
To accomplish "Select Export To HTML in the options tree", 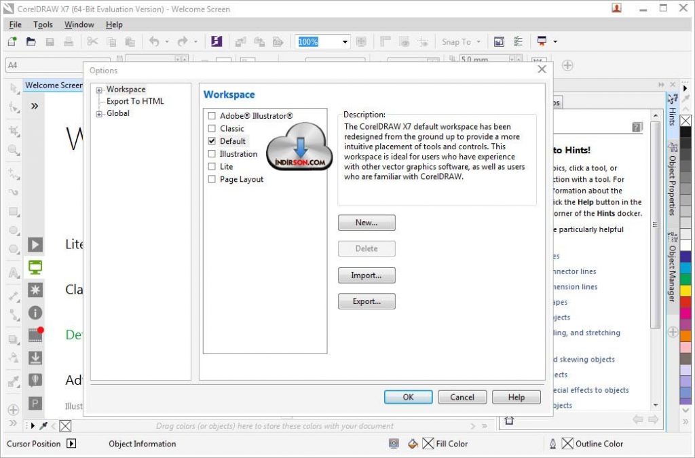I will tap(135, 101).
